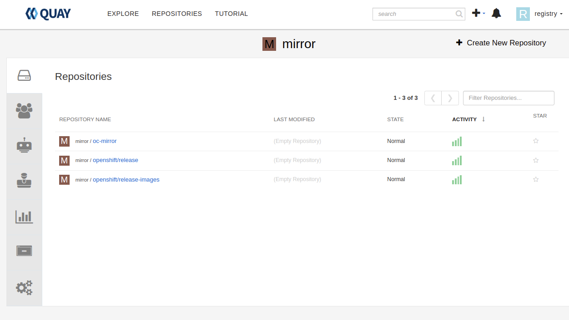Sort by State column
Image resolution: width=569 pixels, height=320 pixels.
point(395,119)
